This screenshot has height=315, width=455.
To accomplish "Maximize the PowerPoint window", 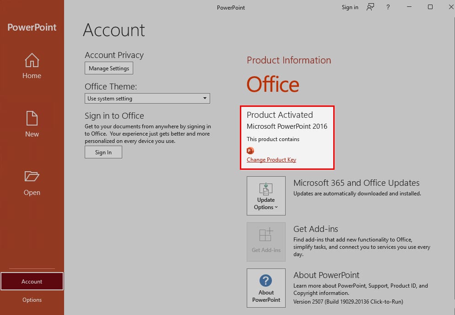I will 430,7.
